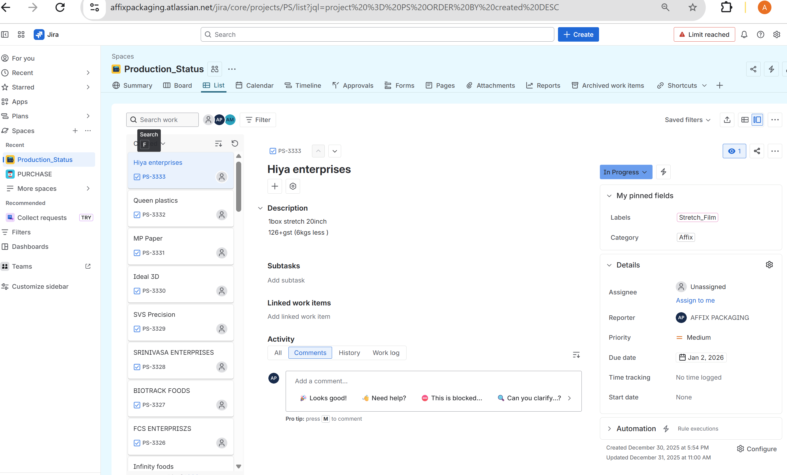Reload the browser page

click(x=60, y=7)
